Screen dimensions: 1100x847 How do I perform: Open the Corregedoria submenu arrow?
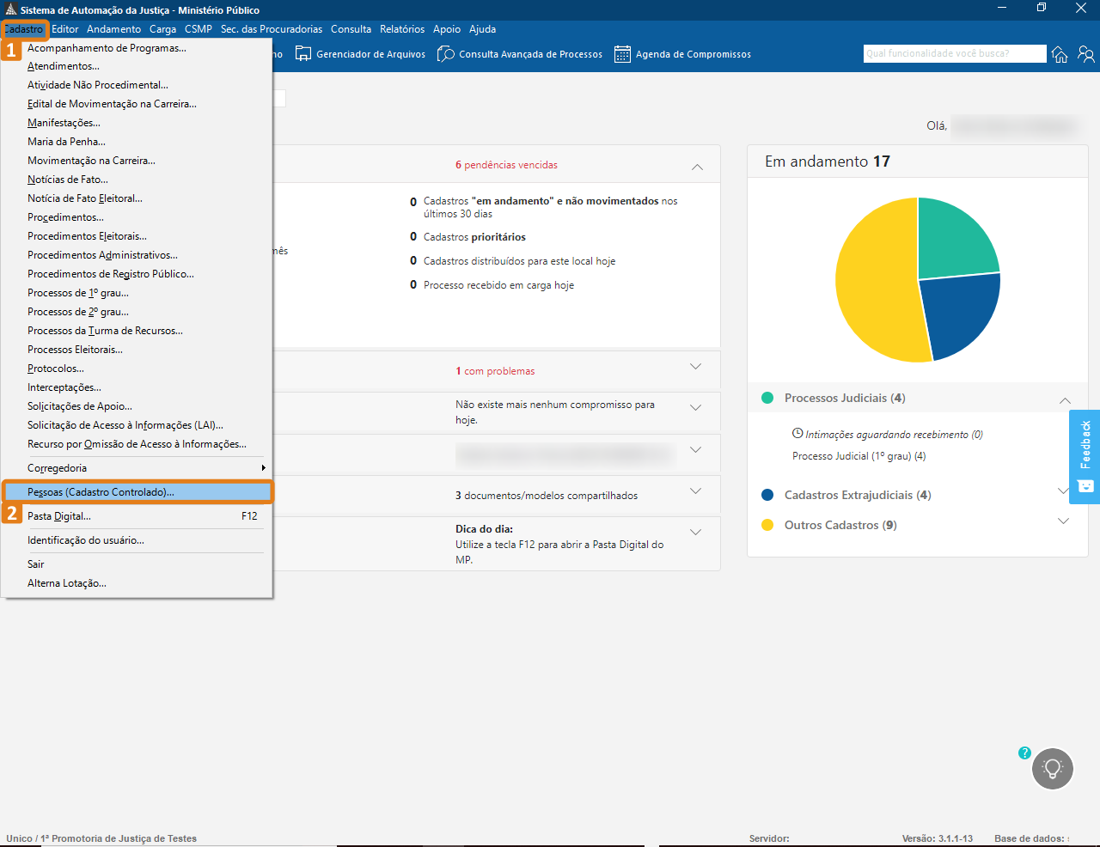click(263, 468)
